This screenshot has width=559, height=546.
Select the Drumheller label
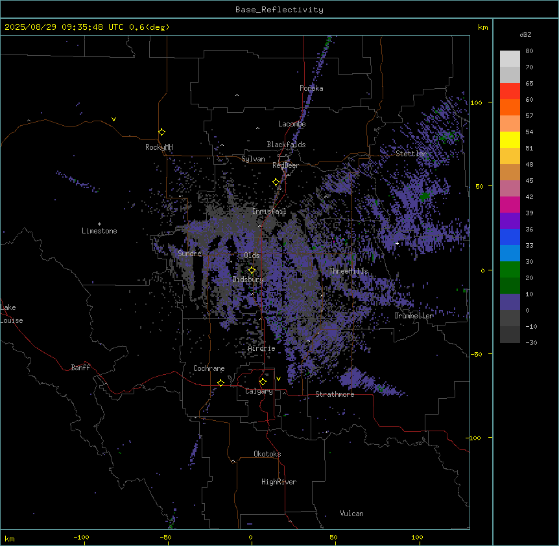click(414, 316)
